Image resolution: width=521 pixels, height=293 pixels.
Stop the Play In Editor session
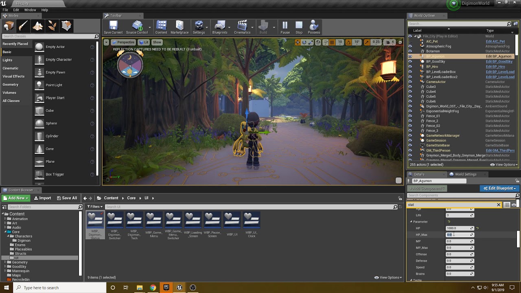point(299,27)
